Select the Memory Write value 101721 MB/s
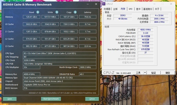 (50, 17)
